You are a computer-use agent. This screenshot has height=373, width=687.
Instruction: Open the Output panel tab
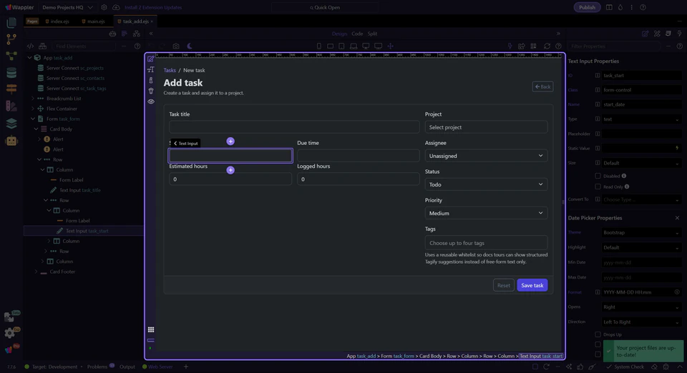pyautogui.click(x=127, y=367)
